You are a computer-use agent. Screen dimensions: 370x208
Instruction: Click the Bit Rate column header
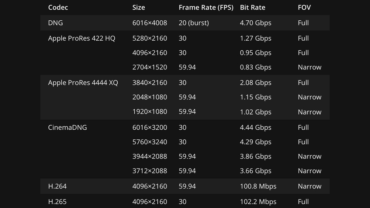(x=252, y=7)
